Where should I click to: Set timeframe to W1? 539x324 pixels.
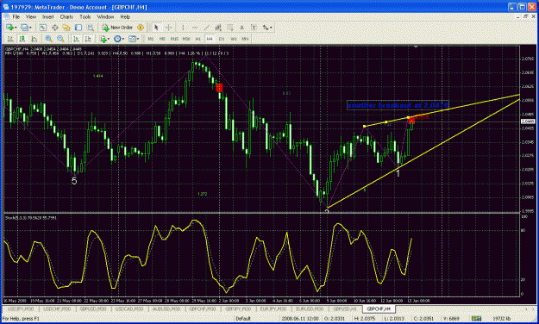(x=234, y=39)
